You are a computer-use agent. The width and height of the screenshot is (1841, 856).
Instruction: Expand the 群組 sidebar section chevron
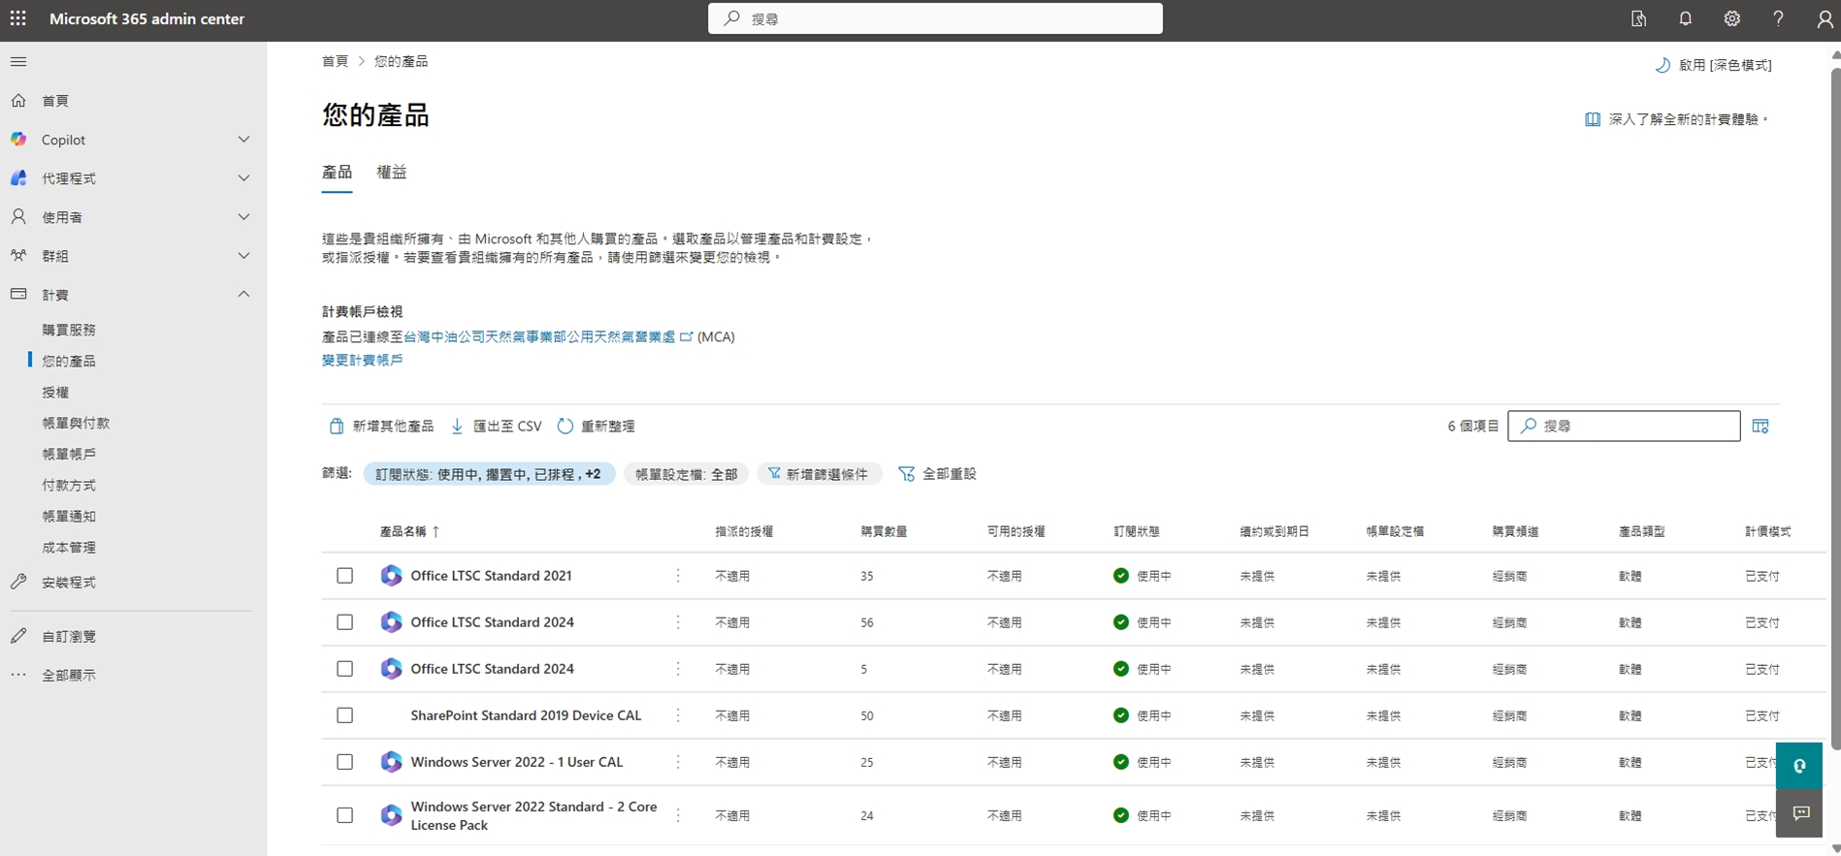pyautogui.click(x=243, y=256)
